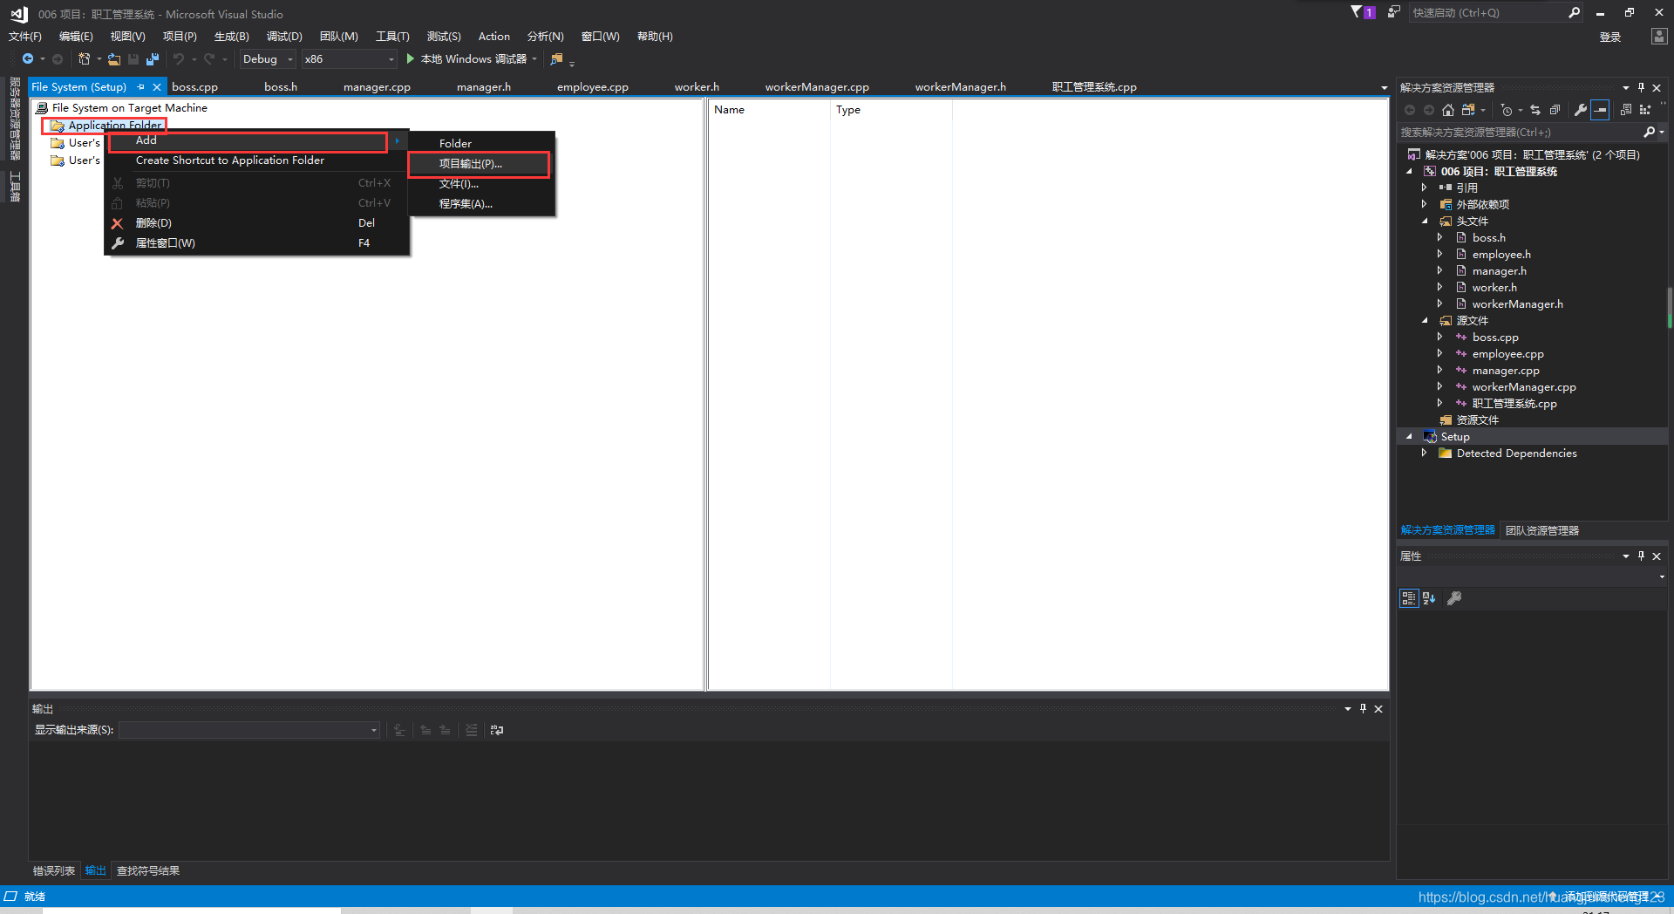Expand the 引用 node
1674x914 pixels.
pyautogui.click(x=1425, y=188)
